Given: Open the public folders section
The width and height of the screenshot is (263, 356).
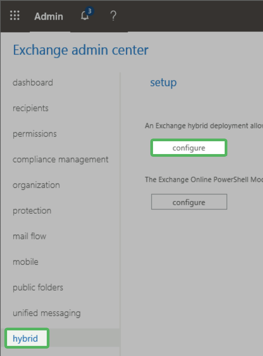Looking at the screenshot, I should click(x=38, y=287).
